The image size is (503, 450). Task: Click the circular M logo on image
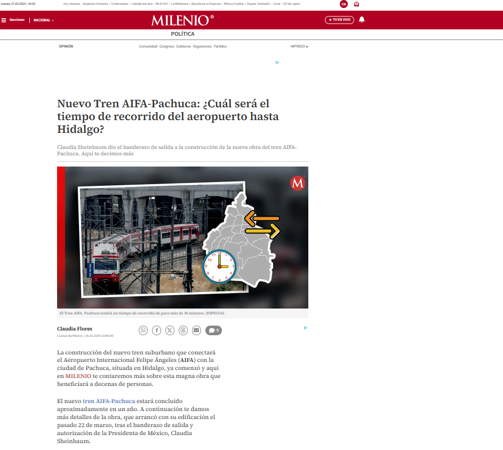click(298, 183)
